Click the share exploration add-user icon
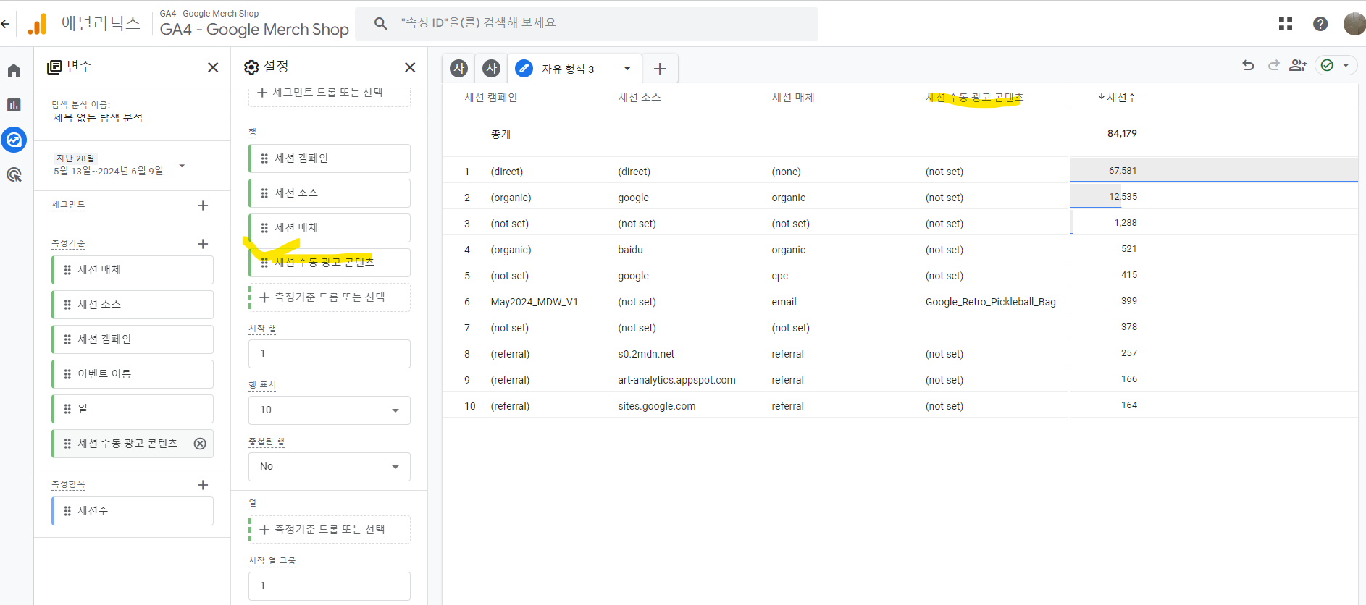The width and height of the screenshot is (1366, 605). [x=1298, y=65]
